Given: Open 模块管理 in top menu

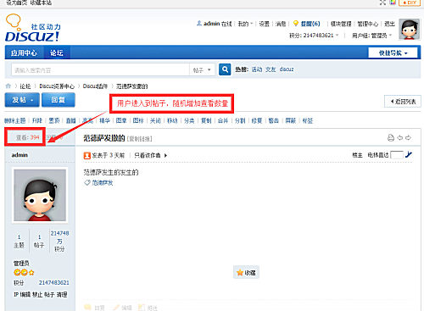Looking at the screenshot, I should [341, 24].
